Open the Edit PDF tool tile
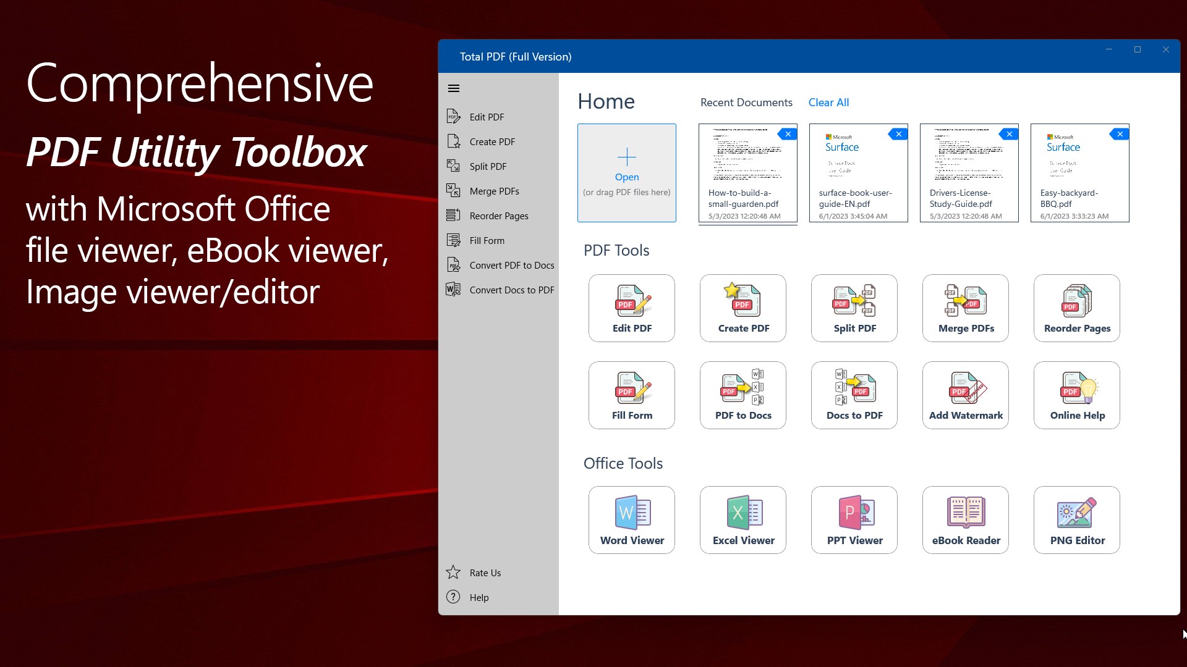 [x=631, y=308]
